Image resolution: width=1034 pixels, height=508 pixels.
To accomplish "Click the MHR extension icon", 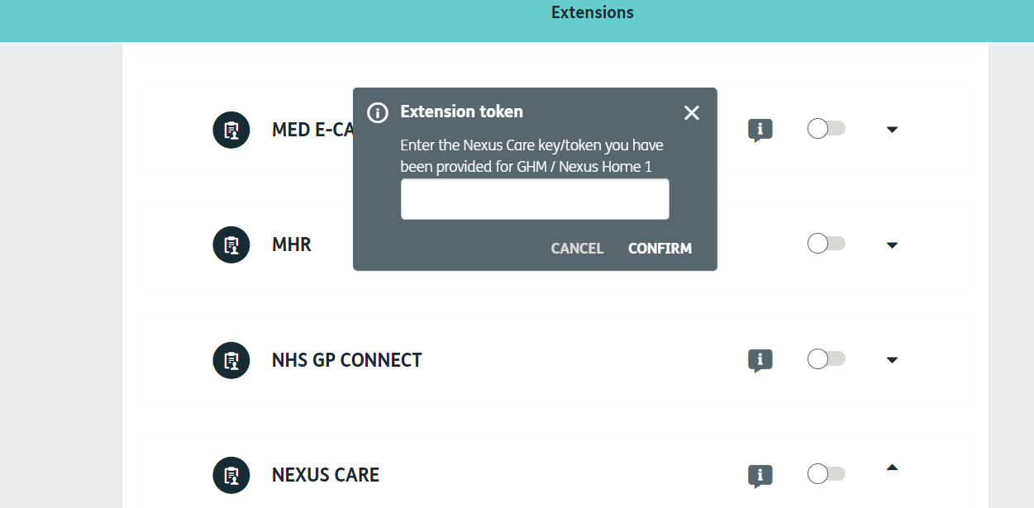I will 231,245.
